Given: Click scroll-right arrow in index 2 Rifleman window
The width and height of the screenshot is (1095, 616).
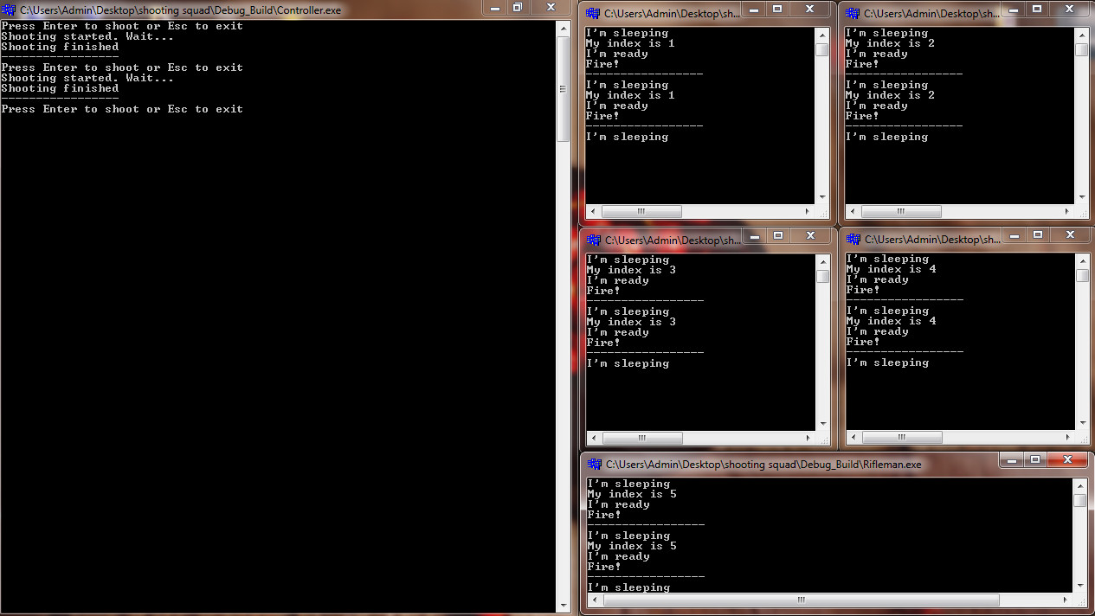Looking at the screenshot, I should point(1068,211).
